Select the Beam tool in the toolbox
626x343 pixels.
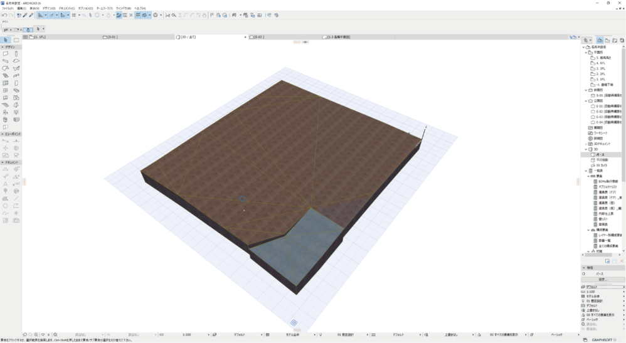point(6,61)
